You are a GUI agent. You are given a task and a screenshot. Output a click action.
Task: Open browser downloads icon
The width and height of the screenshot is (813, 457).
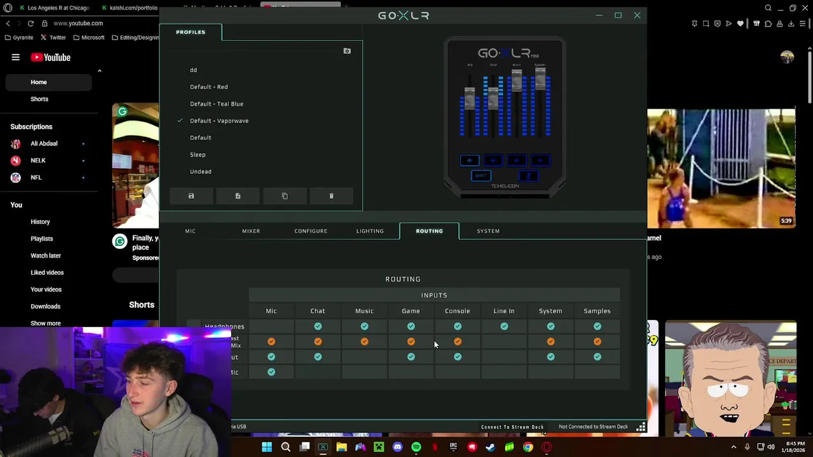click(x=791, y=23)
